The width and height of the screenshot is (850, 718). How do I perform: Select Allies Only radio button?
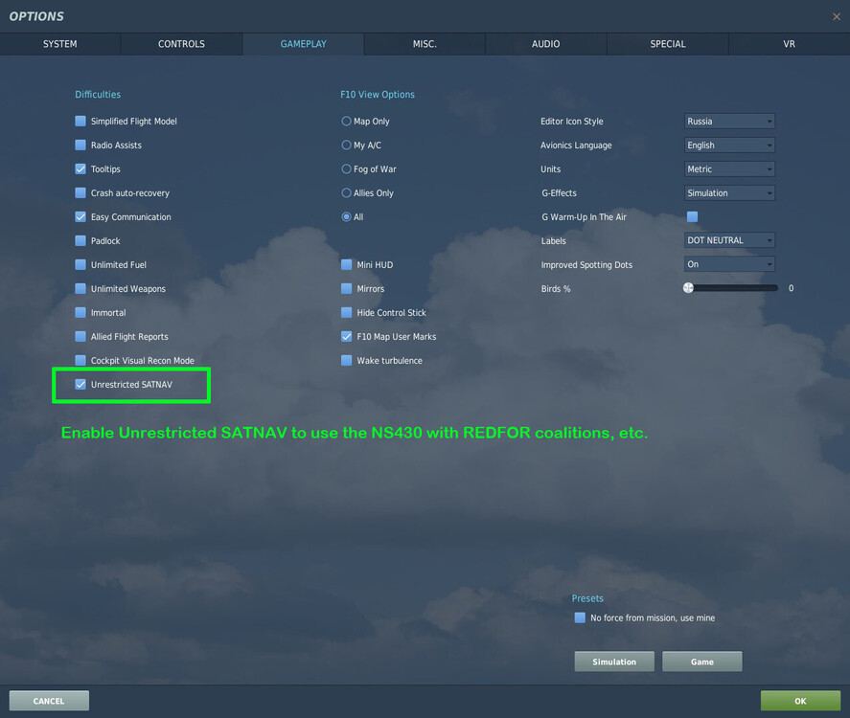coord(346,192)
